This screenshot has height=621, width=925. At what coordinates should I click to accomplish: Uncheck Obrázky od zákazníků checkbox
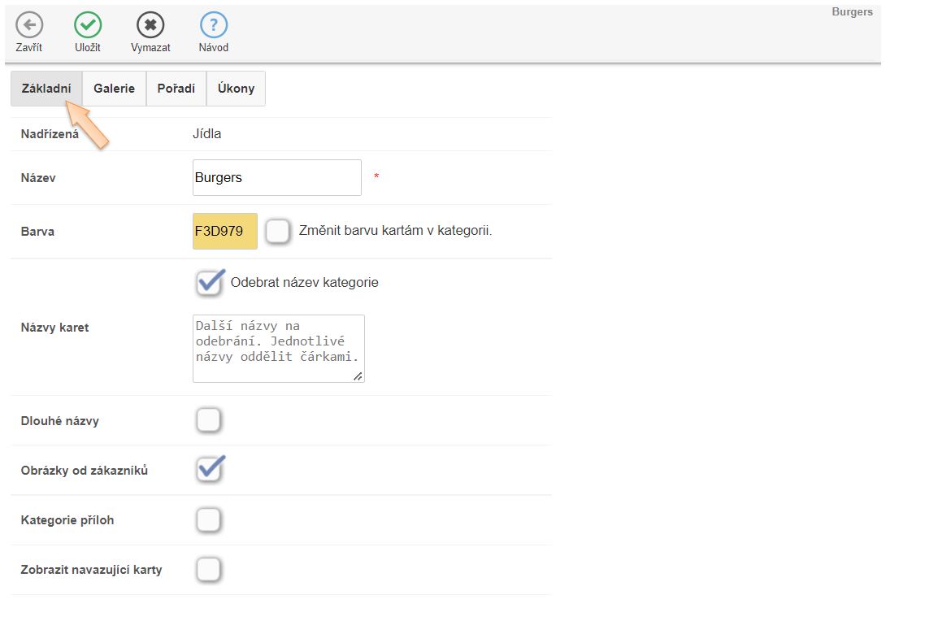point(209,470)
